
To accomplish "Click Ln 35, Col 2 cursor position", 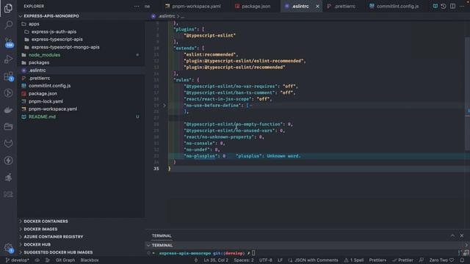I will [216, 260].
